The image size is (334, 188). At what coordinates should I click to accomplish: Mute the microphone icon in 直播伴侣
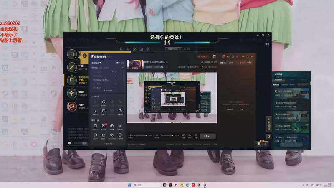[x=130, y=135]
